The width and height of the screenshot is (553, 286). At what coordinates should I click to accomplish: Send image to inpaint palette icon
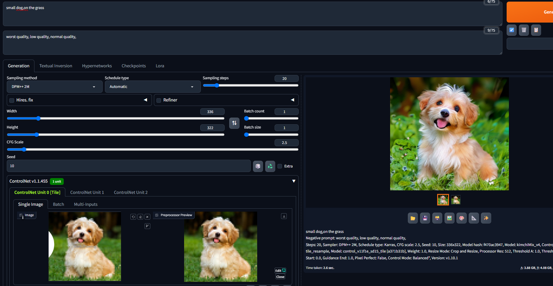[x=462, y=218]
